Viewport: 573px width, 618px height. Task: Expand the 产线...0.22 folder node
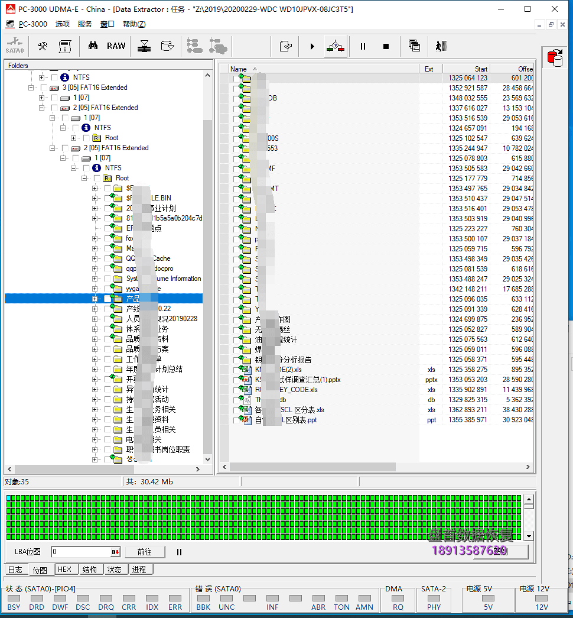pos(95,309)
